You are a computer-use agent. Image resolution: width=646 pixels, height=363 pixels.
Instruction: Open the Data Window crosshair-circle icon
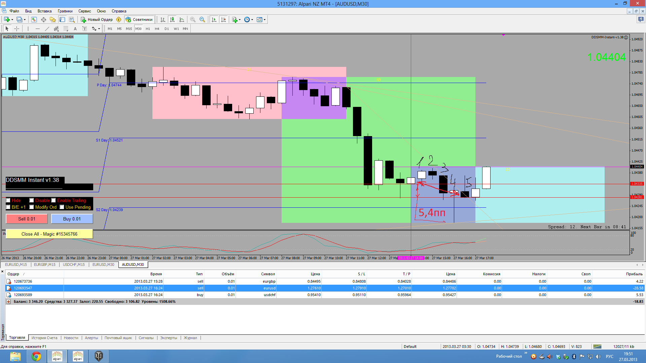point(43,19)
